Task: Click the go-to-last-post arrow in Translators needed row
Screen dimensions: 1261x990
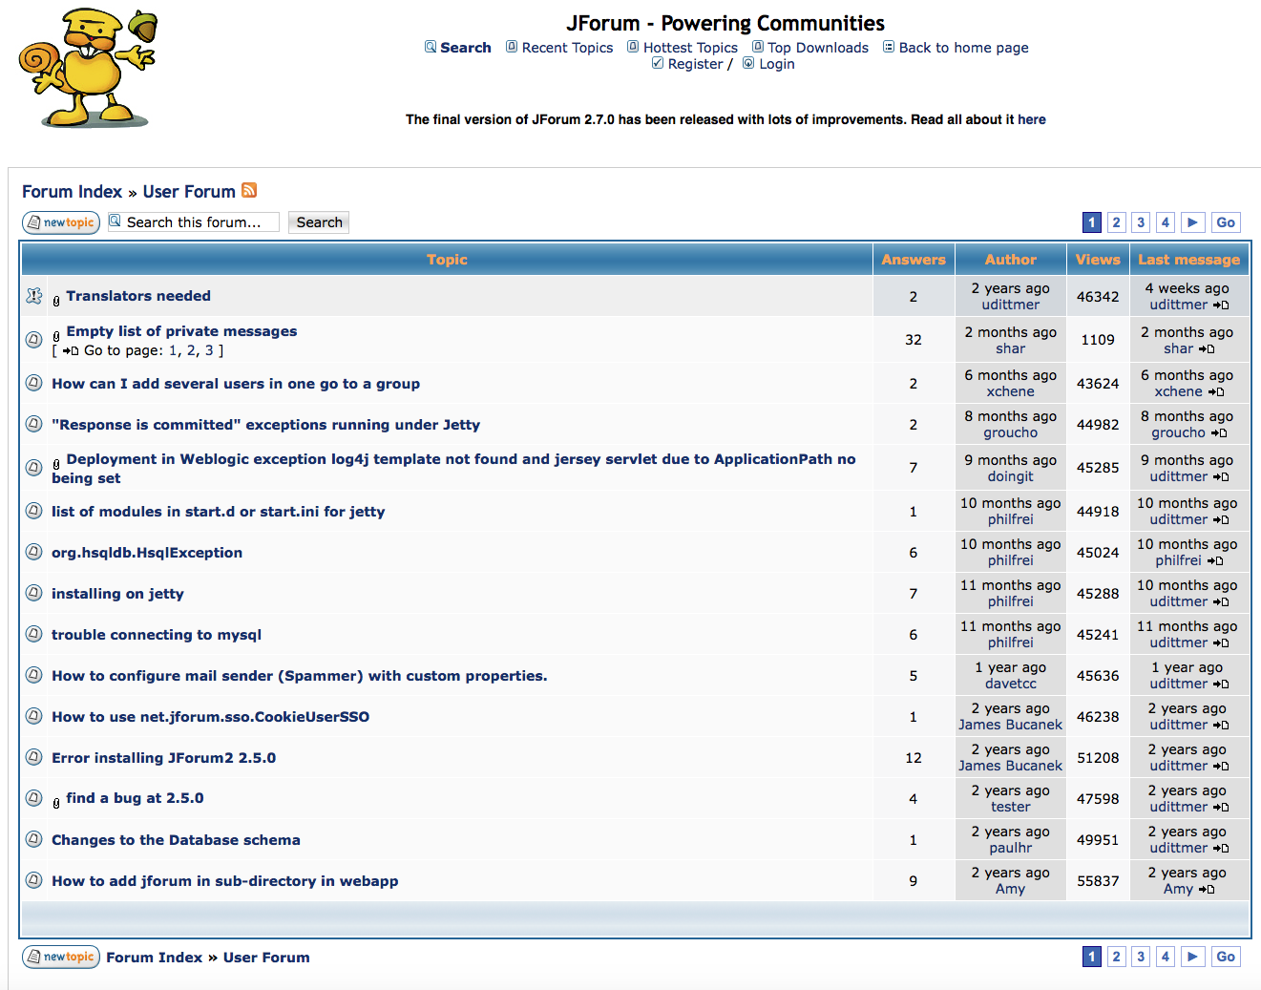Action: click(1221, 305)
